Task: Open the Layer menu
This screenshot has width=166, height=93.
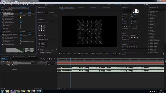Action: tap(15, 3)
